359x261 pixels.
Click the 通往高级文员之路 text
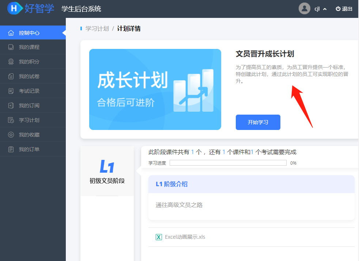pos(179,205)
